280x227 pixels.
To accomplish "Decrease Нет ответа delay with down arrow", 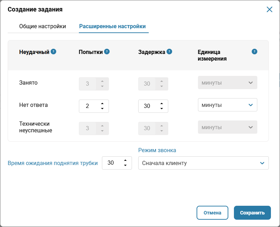I will click(162, 108).
